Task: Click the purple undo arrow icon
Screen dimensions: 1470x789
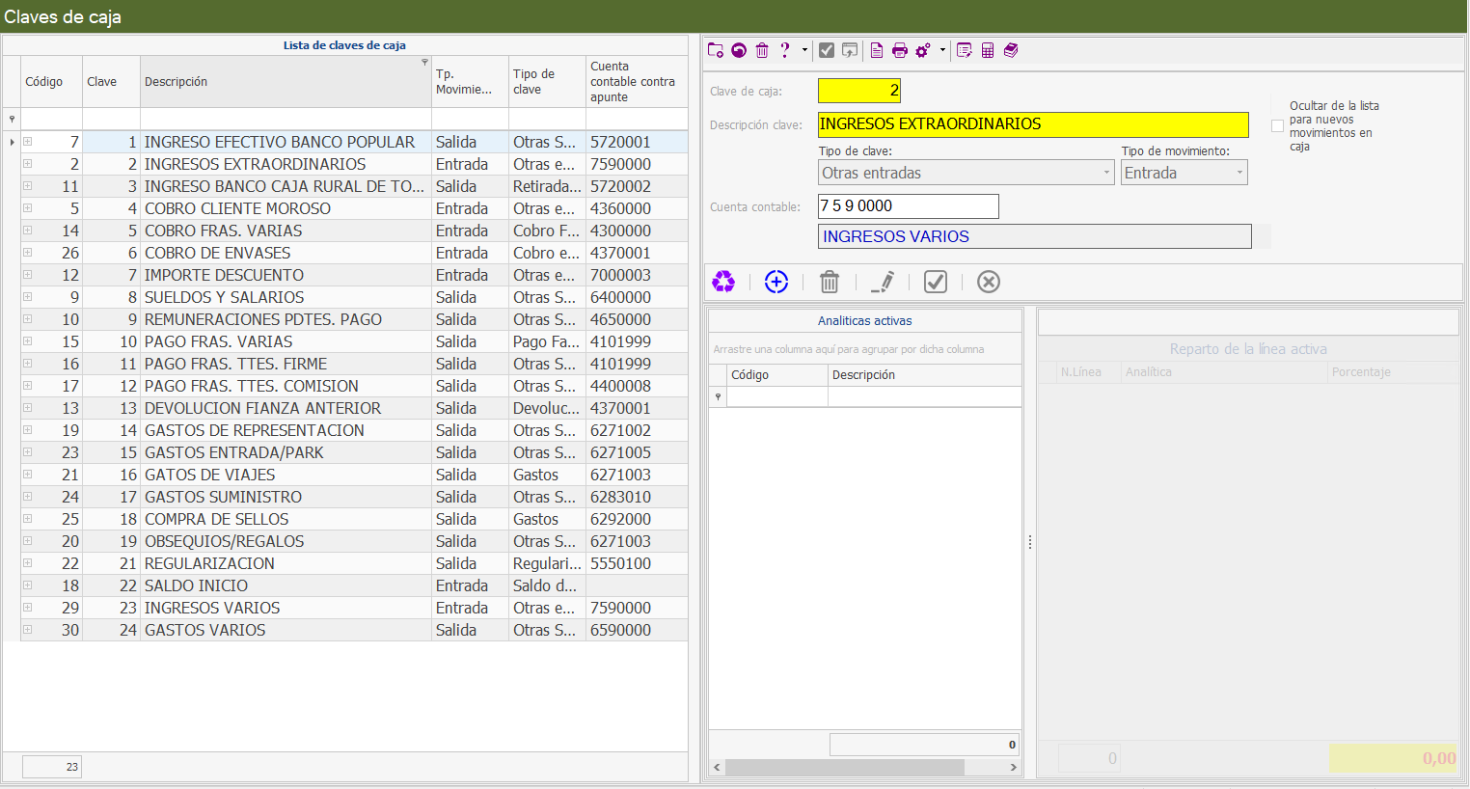Action: click(739, 50)
